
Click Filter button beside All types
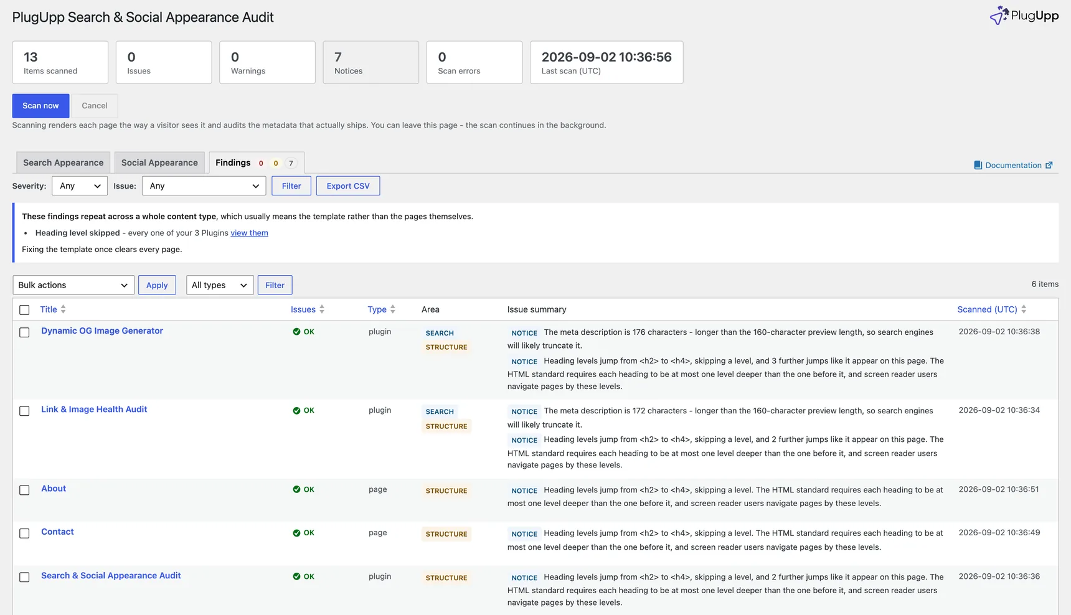(275, 285)
